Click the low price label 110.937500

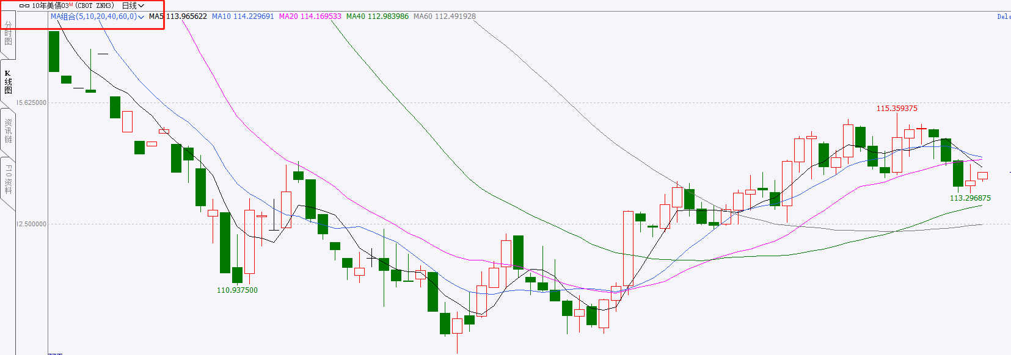237,290
